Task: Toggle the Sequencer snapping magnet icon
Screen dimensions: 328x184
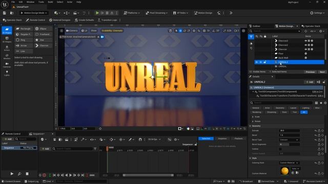Action: [140, 140]
